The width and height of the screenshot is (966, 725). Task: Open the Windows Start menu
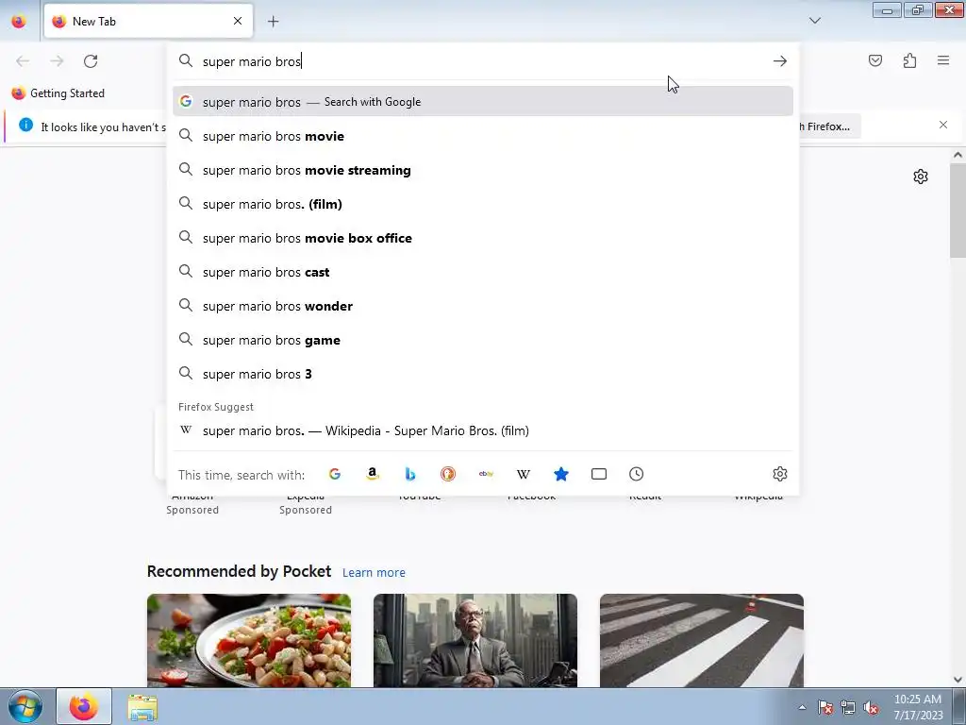tap(25, 706)
